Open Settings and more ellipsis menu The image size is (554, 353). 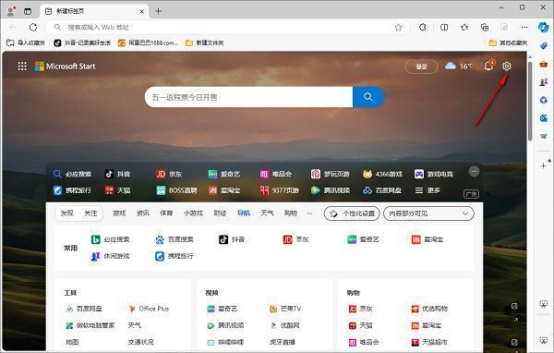point(524,27)
